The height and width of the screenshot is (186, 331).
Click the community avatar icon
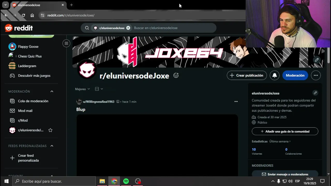tap(87, 70)
